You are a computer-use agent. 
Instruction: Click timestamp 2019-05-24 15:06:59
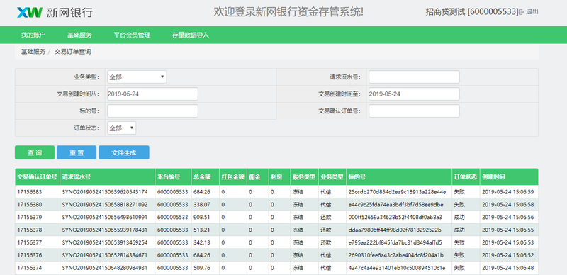pos(508,192)
